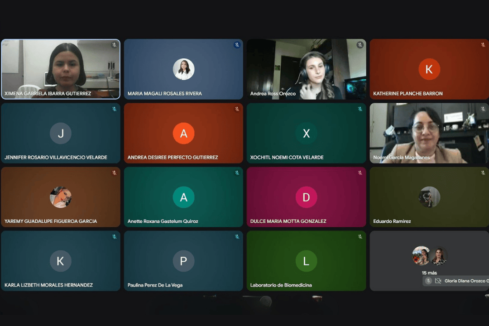Select muted mic icon on Dulce Maria's tile
489x326 pixels.
click(360, 173)
